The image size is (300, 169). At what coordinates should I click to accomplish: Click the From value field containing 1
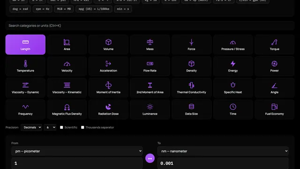77,163
